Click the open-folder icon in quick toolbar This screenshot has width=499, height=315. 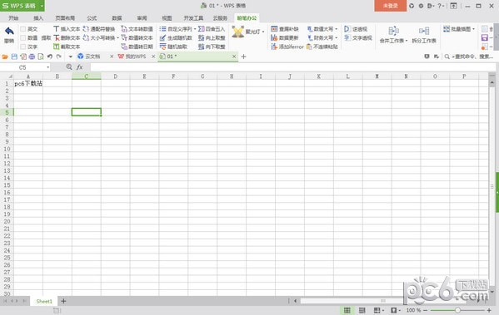[5, 57]
